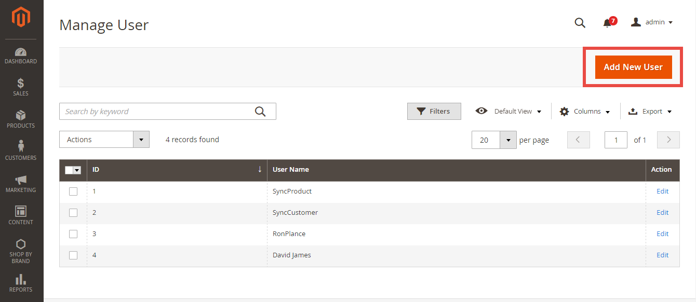The height and width of the screenshot is (302, 696).
Task: Expand the Columns dropdown
Action: pos(584,112)
